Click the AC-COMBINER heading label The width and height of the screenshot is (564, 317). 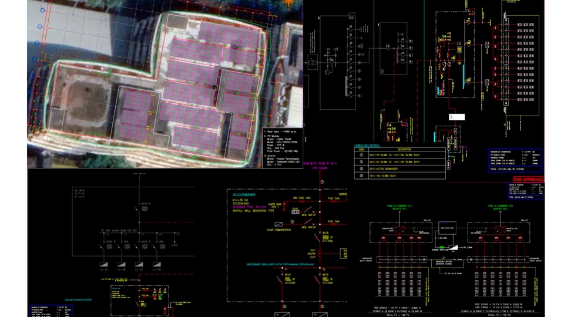247,194
